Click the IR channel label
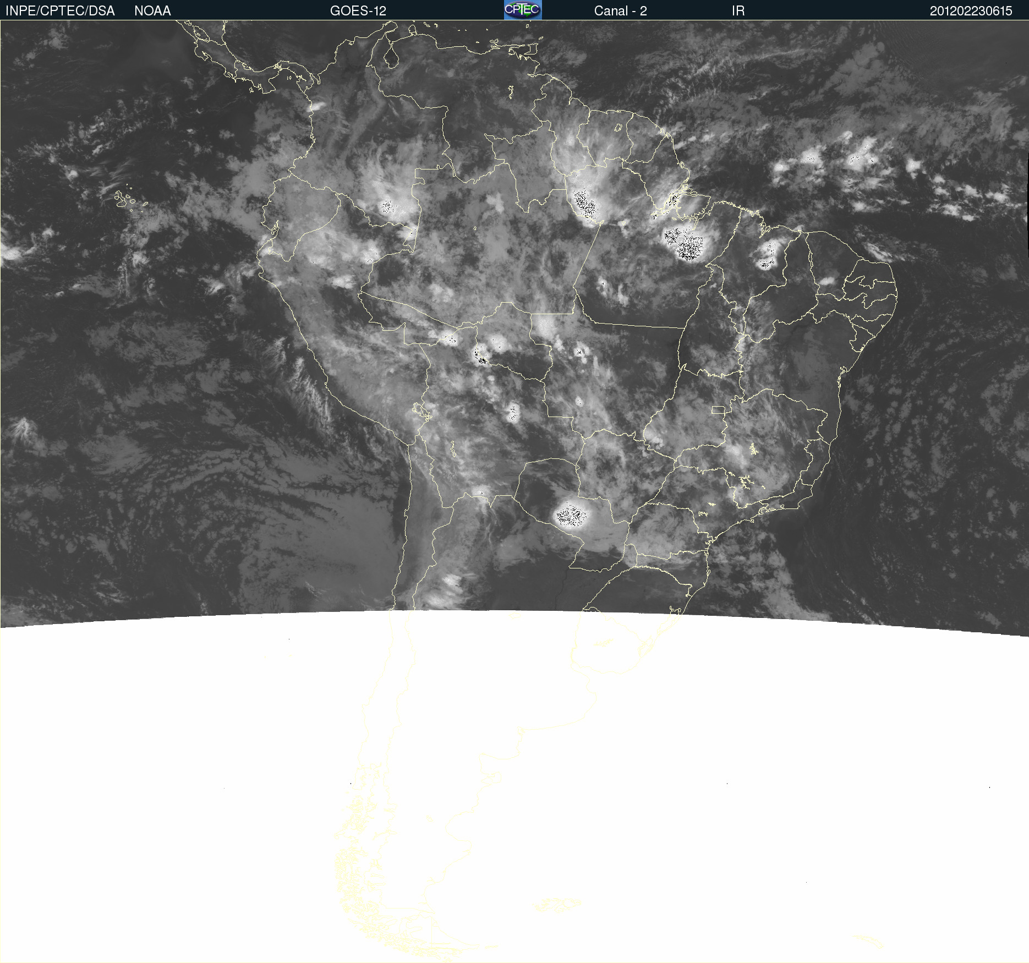This screenshot has height=963, width=1029. [738, 11]
